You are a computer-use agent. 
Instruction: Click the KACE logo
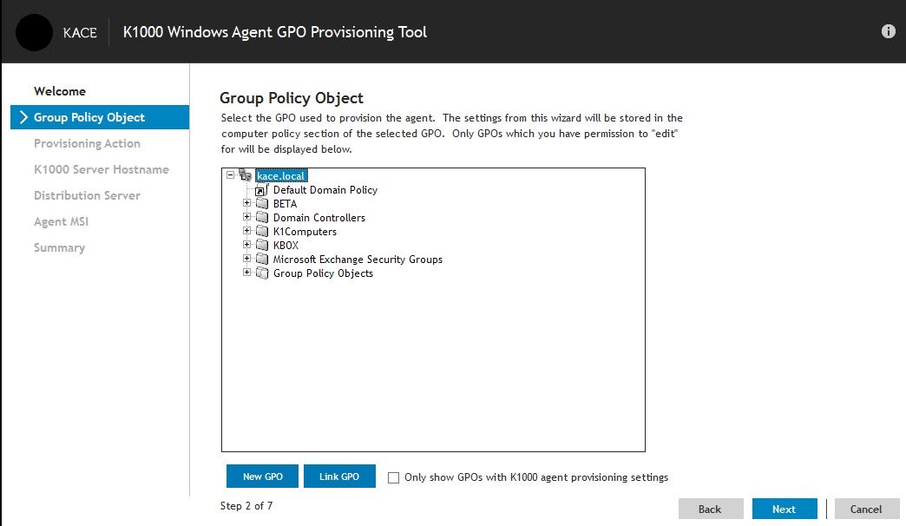point(36,31)
